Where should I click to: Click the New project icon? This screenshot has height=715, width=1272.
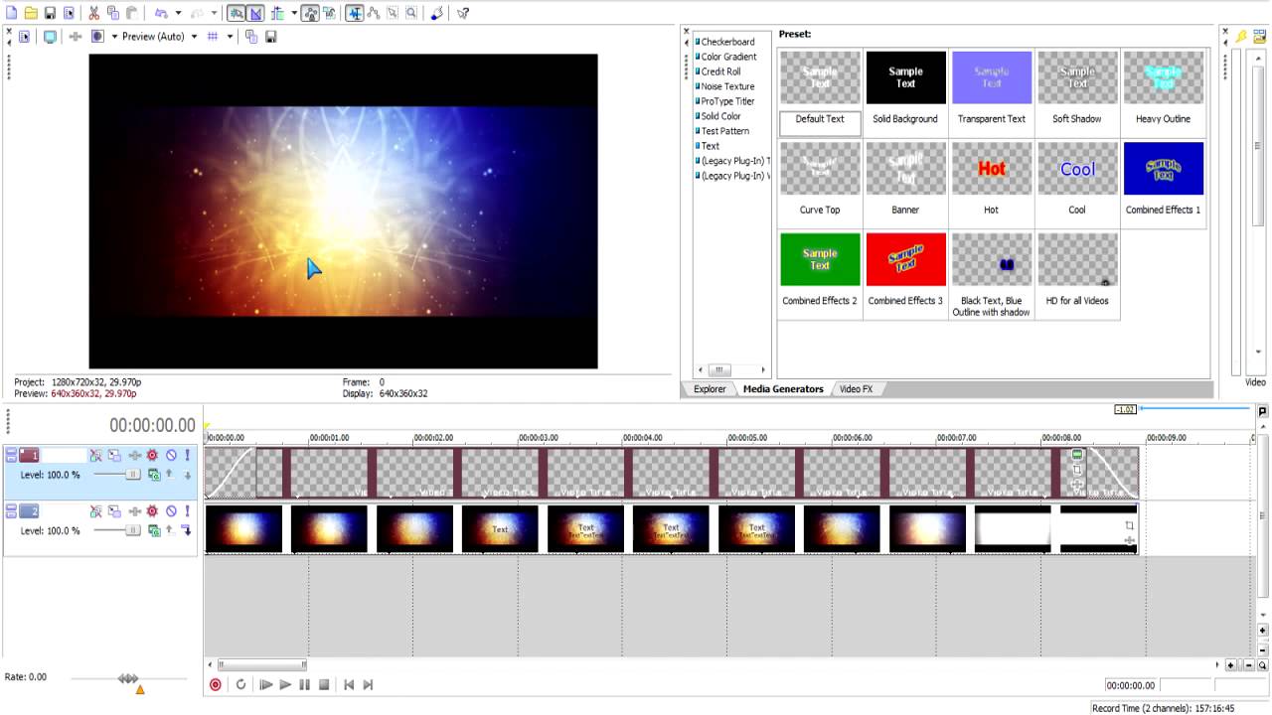(x=11, y=13)
